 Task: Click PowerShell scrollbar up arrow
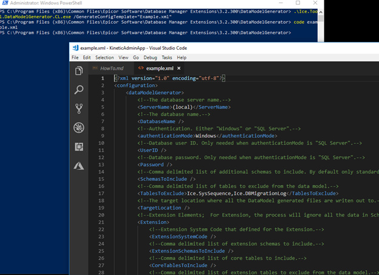321,12
